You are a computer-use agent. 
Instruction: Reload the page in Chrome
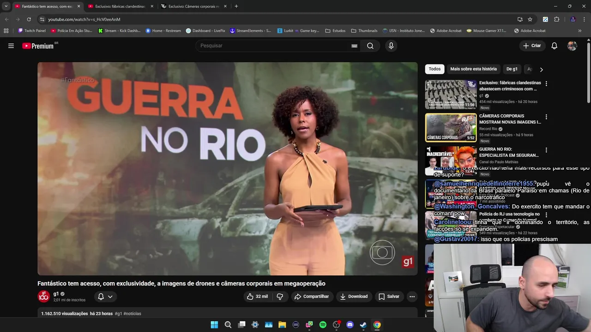click(29, 19)
